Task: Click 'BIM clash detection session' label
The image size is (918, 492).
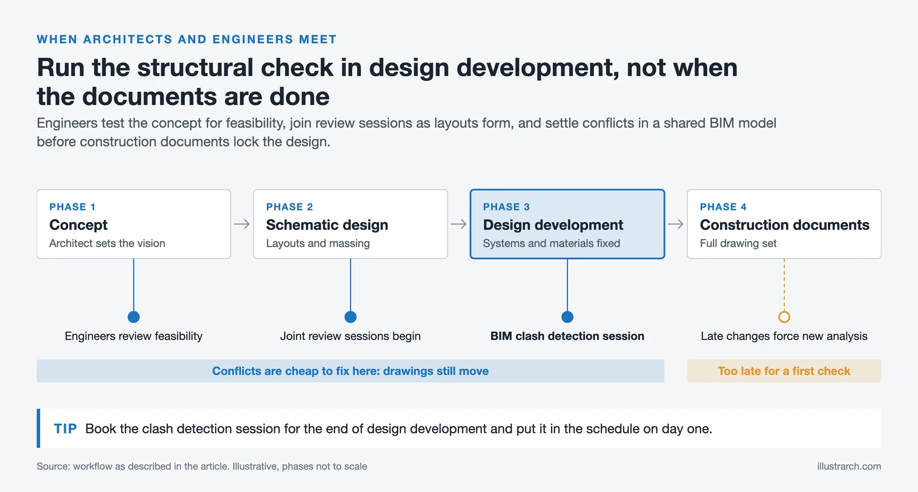Action: point(567,336)
